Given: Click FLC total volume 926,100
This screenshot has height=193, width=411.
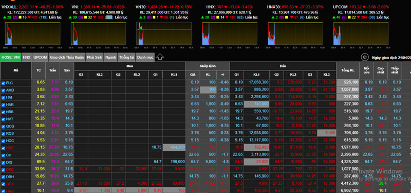Looking at the screenshot, I should [x=351, y=82].
